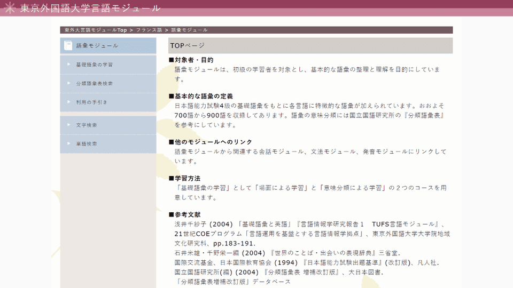Open the フランス語 breadcrumb link
The image size is (513, 288).
coord(149,30)
